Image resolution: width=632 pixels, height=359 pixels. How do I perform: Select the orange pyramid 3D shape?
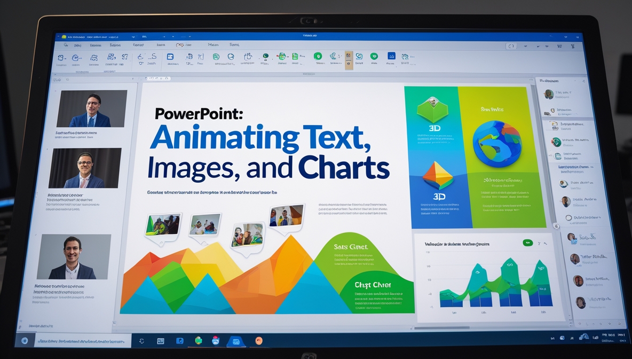tap(438, 175)
